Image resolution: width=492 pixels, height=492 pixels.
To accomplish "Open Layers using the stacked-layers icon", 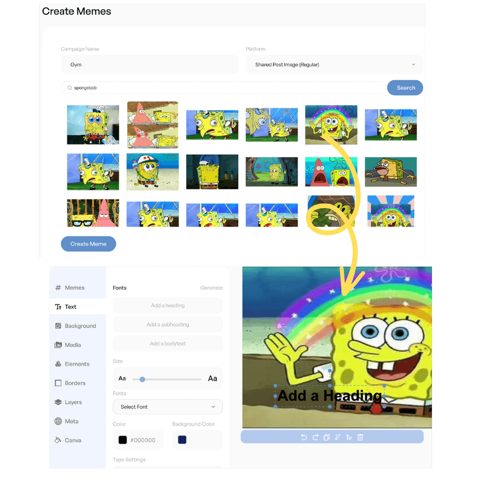I will tap(58, 402).
